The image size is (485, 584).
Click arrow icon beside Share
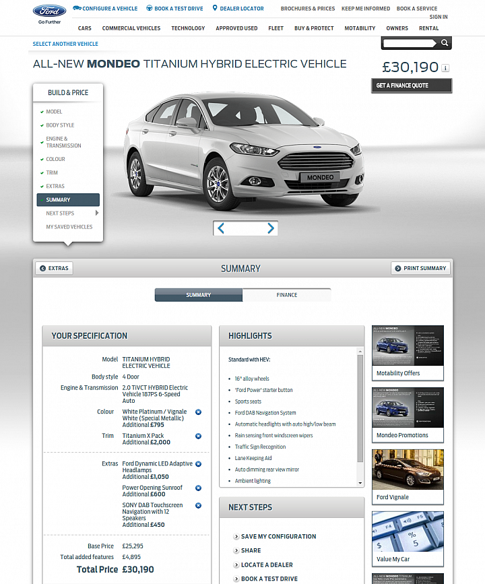[236, 550]
